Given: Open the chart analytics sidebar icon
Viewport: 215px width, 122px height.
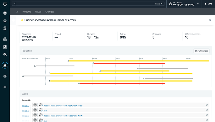Looking at the screenshot, I should click(5, 47).
